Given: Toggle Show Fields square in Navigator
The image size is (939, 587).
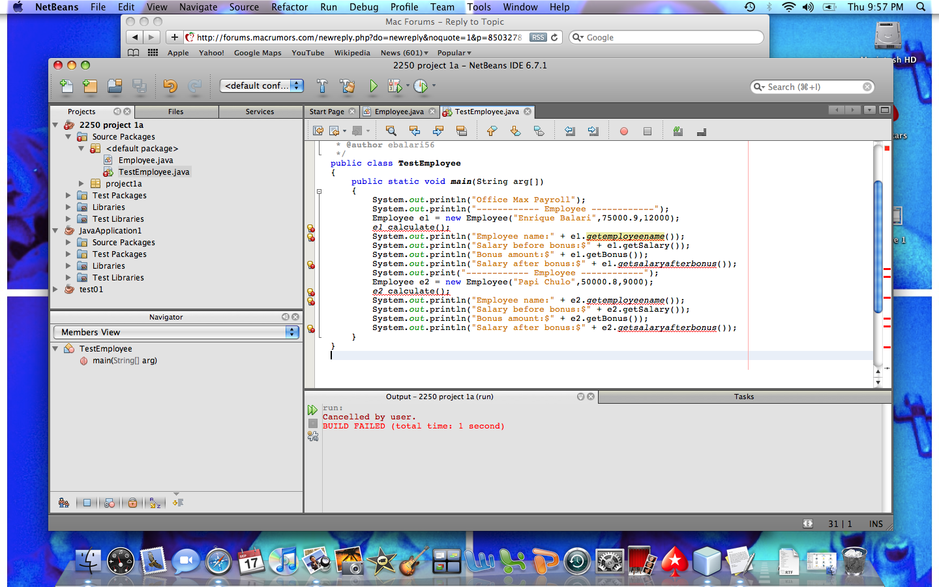Looking at the screenshot, I should (x=87, y=503).
